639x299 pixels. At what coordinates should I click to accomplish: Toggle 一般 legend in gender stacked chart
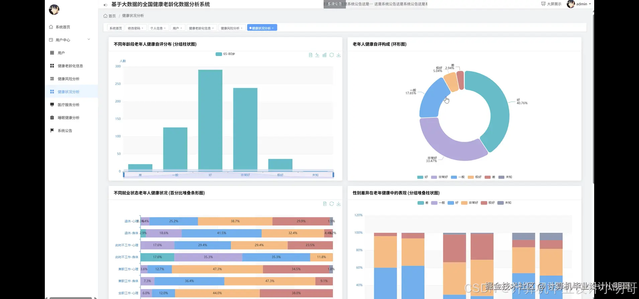[438, 203]
